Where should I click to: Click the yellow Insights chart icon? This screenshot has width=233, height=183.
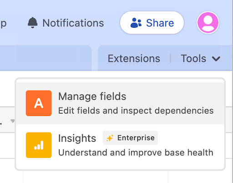click(x=39, y=145)
